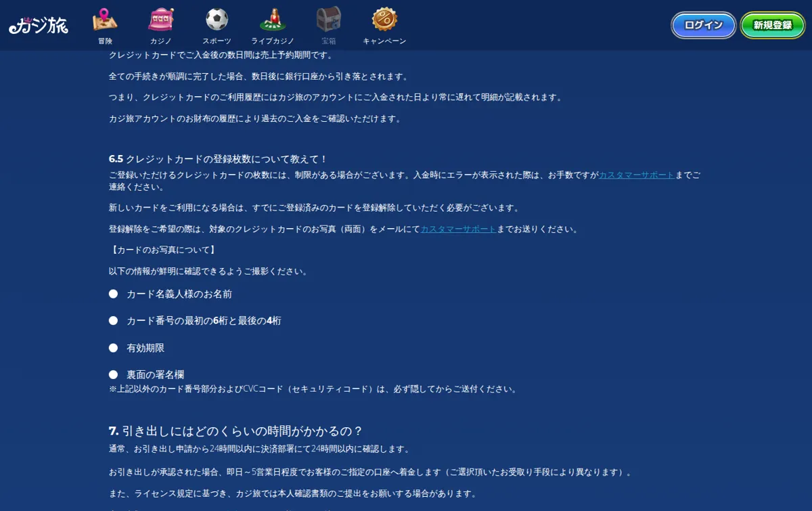The height and width of the screenshot is (511, 812).
Task: Select the カジノ menu label
Action: tap(161, 41)
